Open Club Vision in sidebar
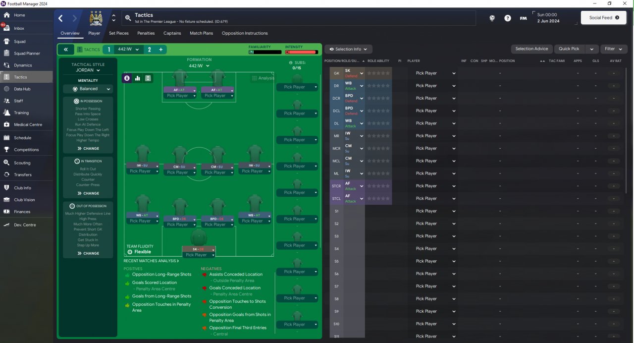Viewport: 634px width, 343px height. 24,200
